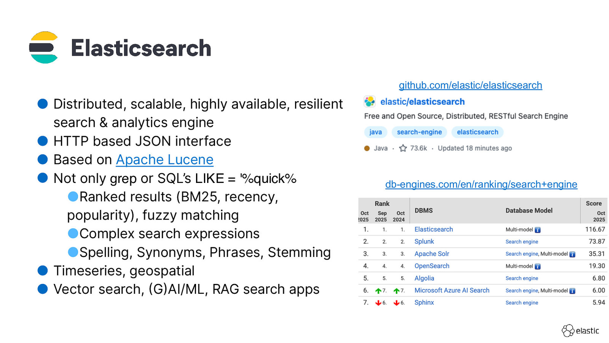
Task: Click the Elasticsearch logo beside the slide title
Action: pos(43,48)
